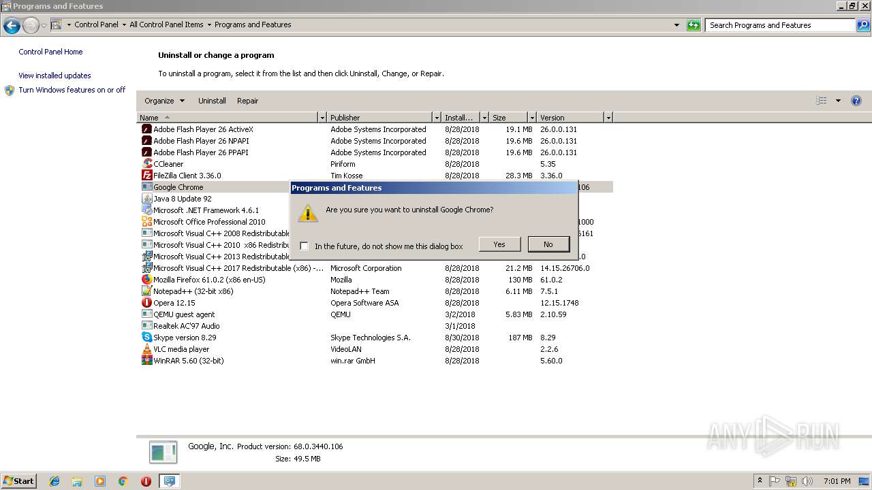
Task: Launch Google Chrome from the taskbar
Action: pos(123,481)
